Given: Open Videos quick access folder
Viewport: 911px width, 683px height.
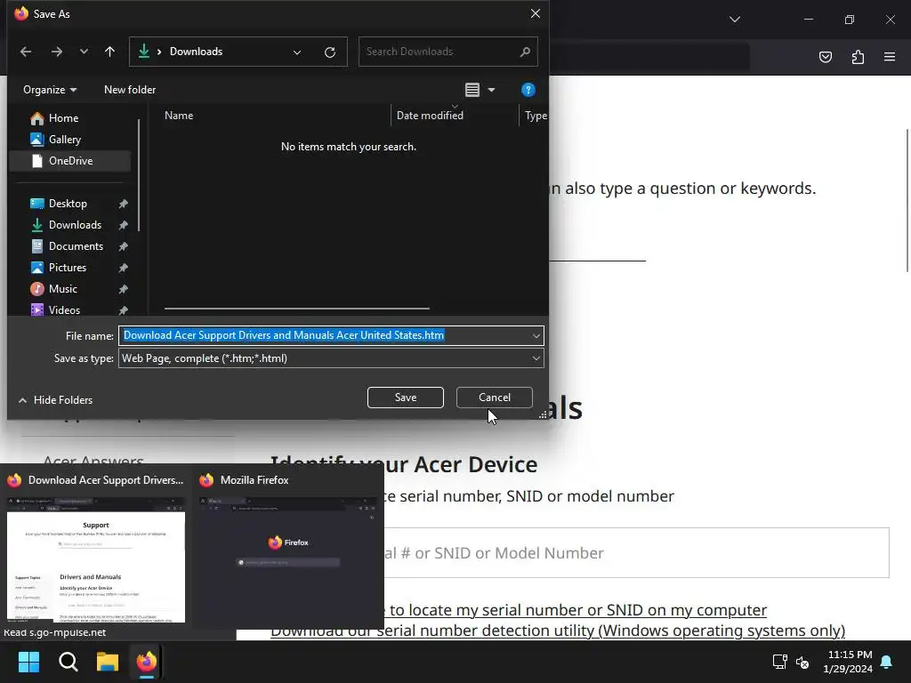Looking at the screenshot, I should pyautogui.click(x=64, y=310).
